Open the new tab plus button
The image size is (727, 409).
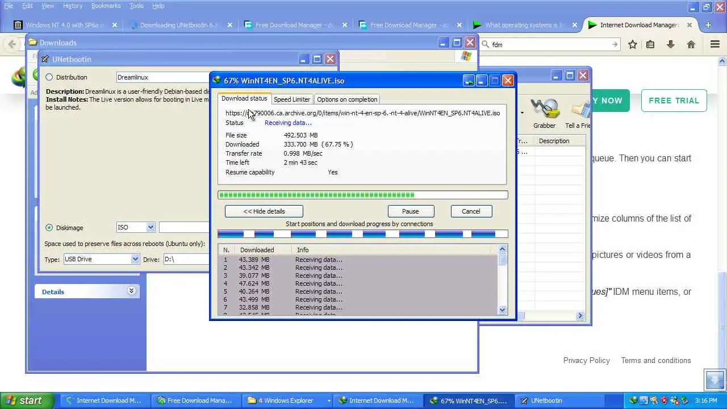coord(708,25)
